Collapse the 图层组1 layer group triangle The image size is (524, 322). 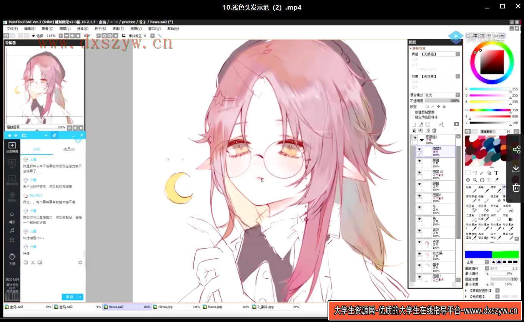422,140
